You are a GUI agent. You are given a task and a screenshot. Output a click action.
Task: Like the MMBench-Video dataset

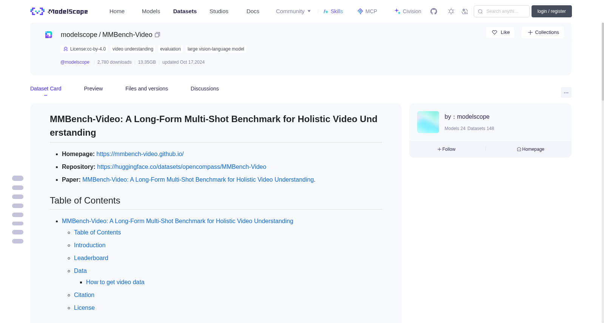point(500,32)
